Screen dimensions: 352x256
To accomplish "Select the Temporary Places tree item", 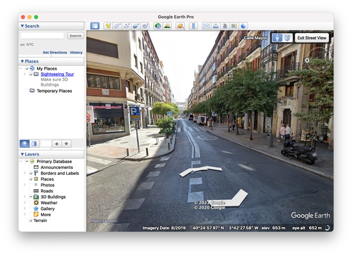I will pos(54,91).
